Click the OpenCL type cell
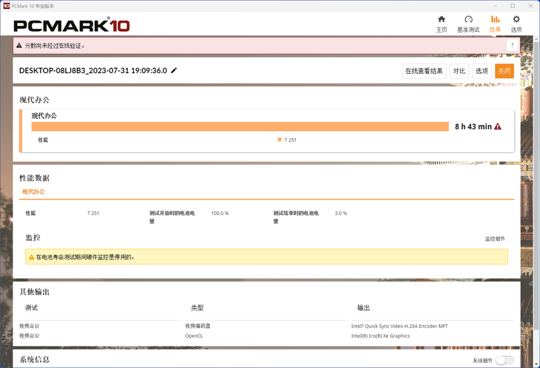This screenshot has height=368, width=540. (194, 335)
